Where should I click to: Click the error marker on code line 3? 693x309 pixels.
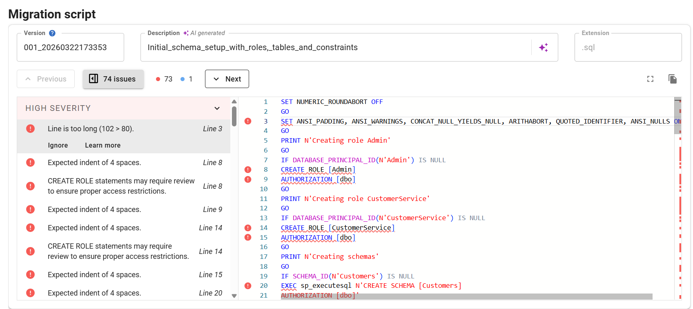tap(248, 121)
